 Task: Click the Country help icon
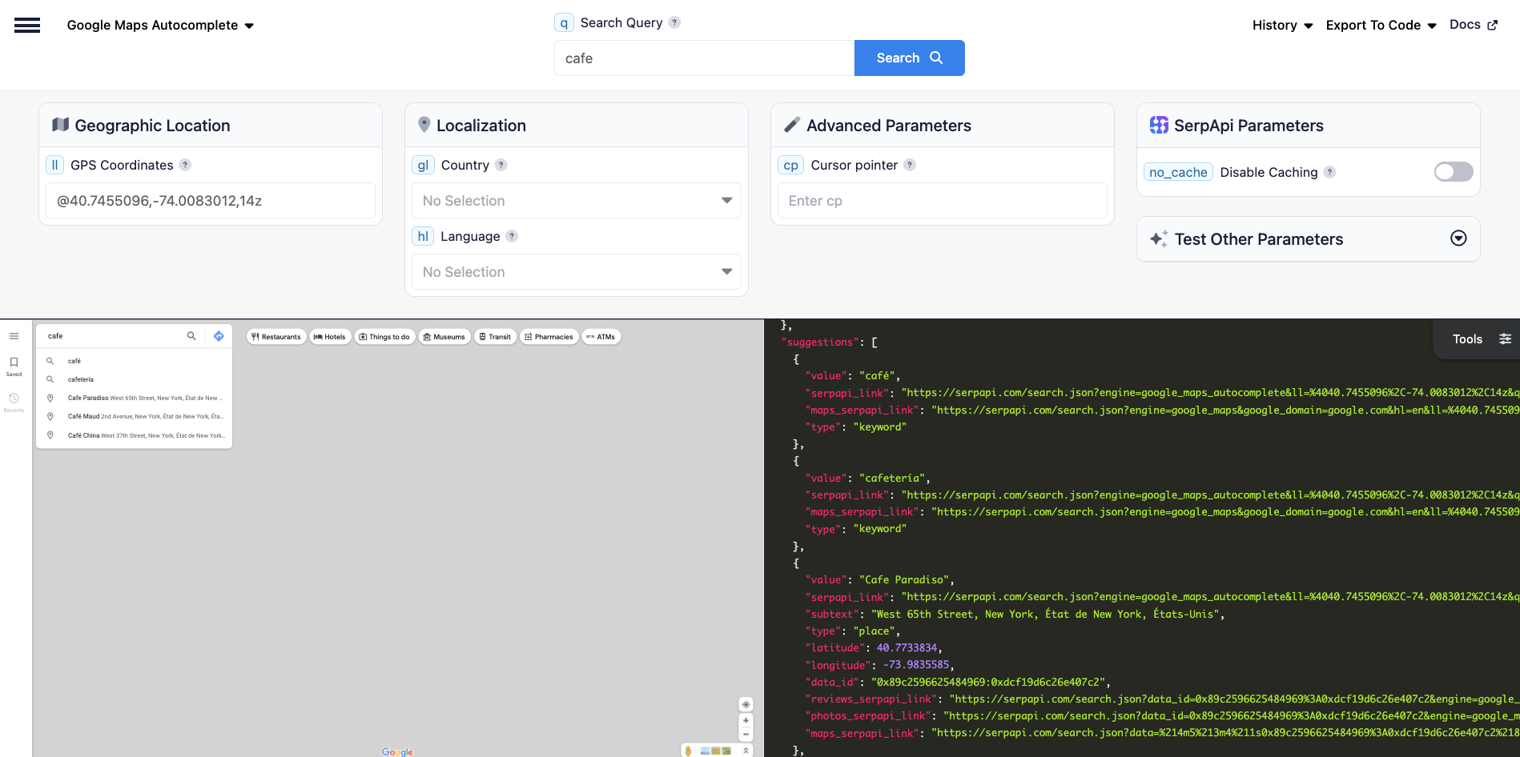501,165
